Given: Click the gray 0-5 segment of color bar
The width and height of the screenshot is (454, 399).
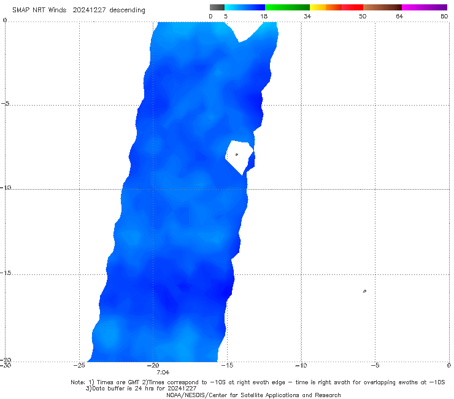Looking at the screenshot, I should (217, 7).
